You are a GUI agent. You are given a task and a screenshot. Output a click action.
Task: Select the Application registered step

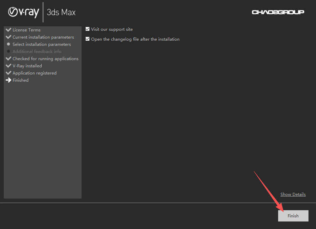coord(34,73)
